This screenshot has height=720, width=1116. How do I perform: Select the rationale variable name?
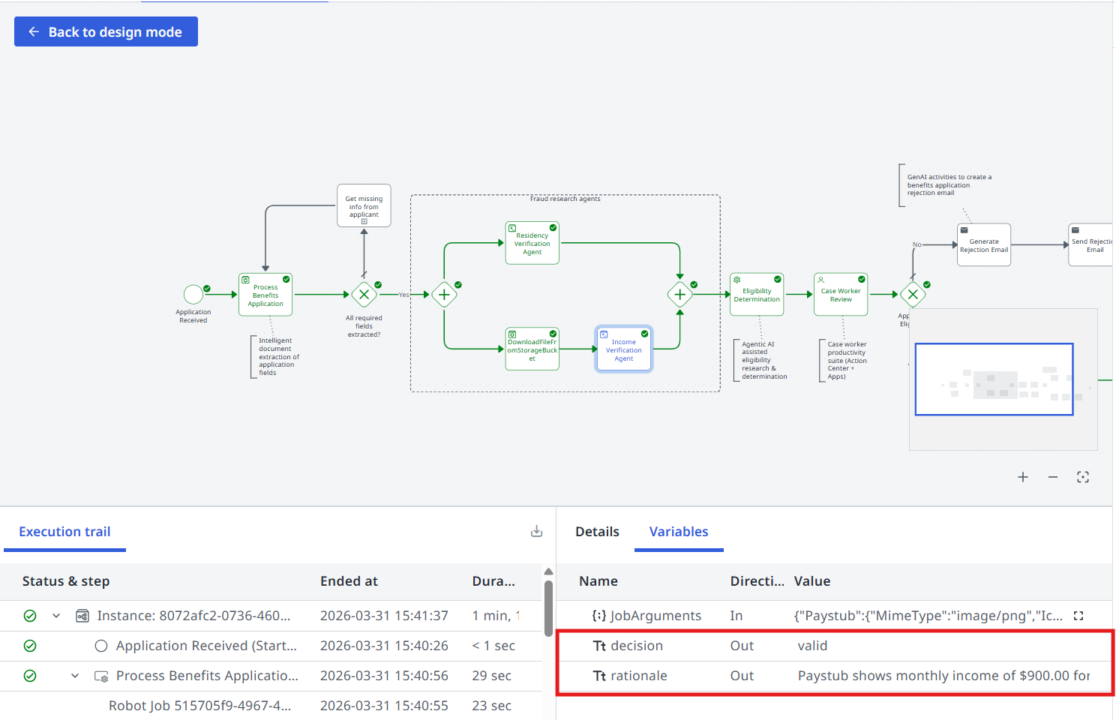[x=639, y=676]
